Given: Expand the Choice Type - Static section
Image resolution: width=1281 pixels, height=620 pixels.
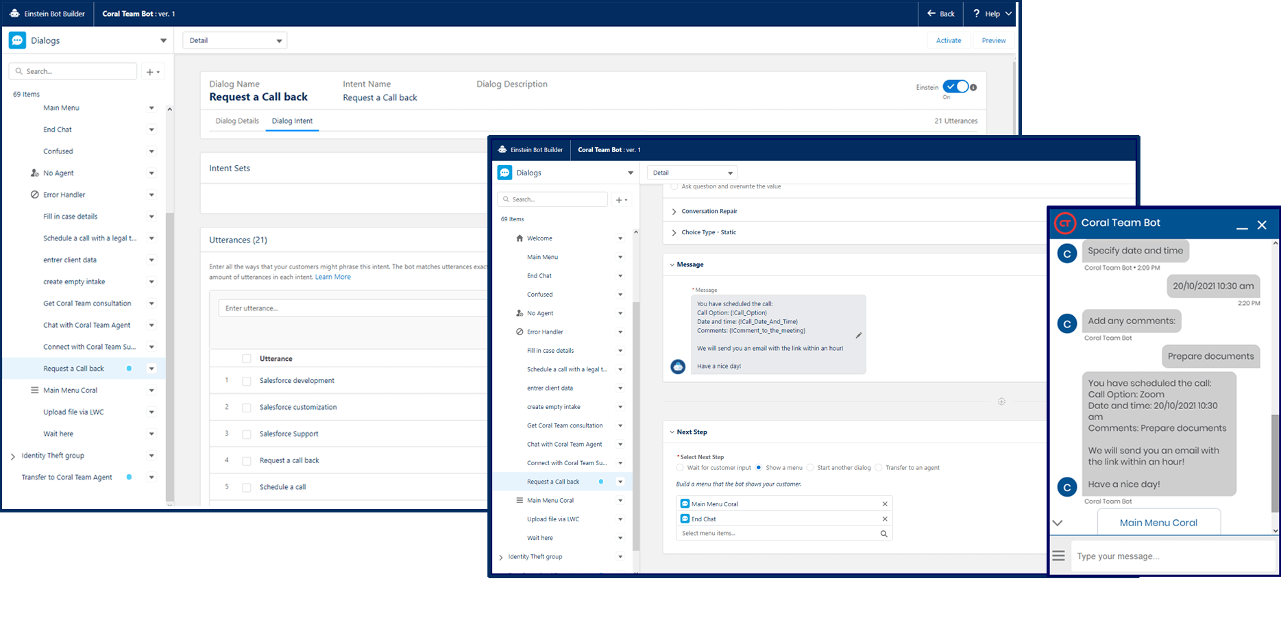Looking at the screenshot, I should 674,233.
